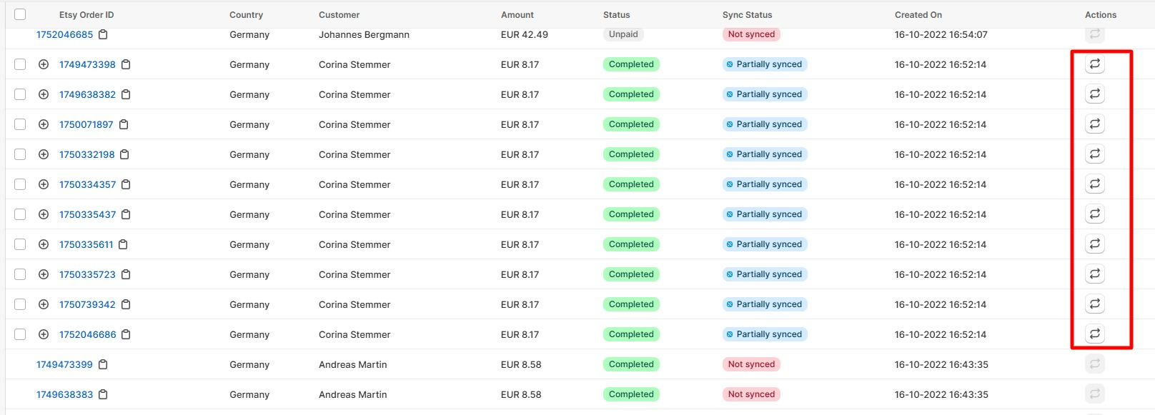Expand order 1750335437 with plus icon
Viewport: 1155px width, 415px height.
click(x=44, y=214)
